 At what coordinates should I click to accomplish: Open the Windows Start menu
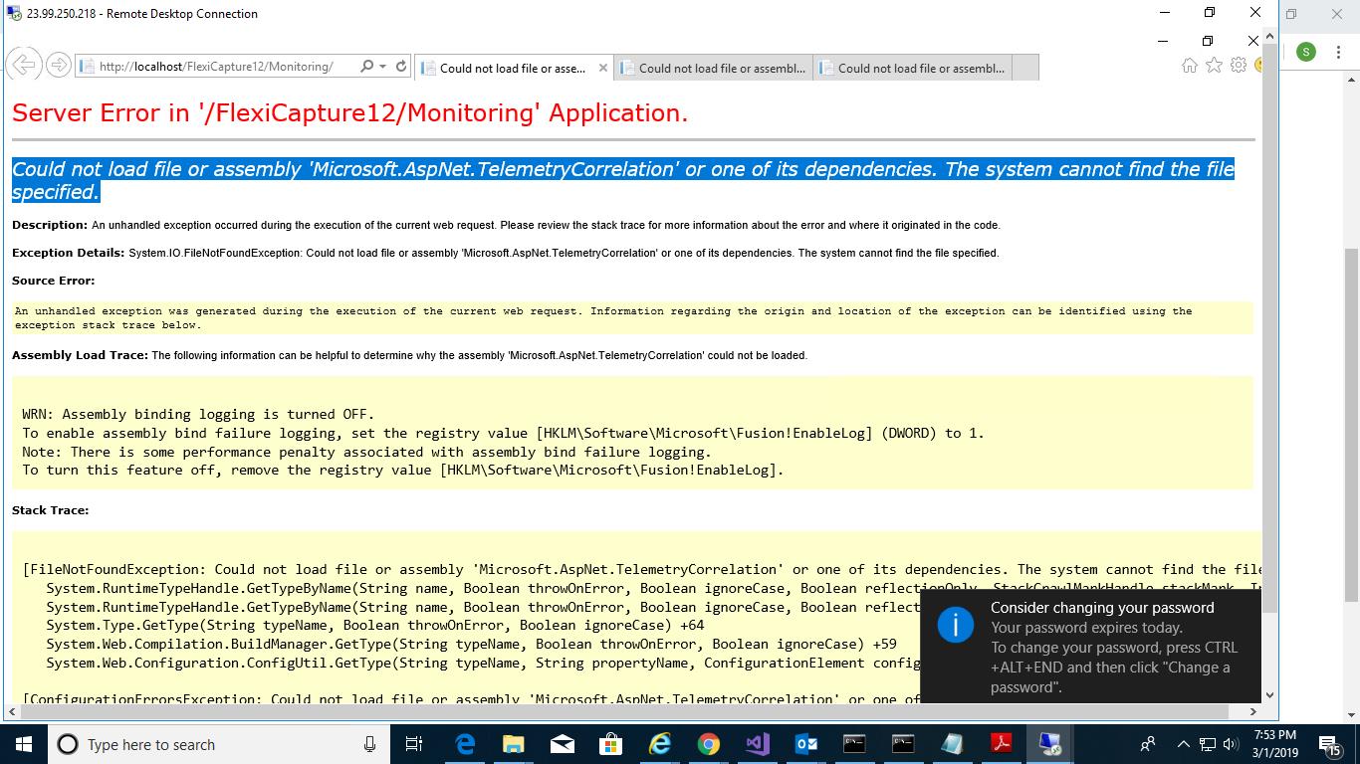click(x=24, y=744)
